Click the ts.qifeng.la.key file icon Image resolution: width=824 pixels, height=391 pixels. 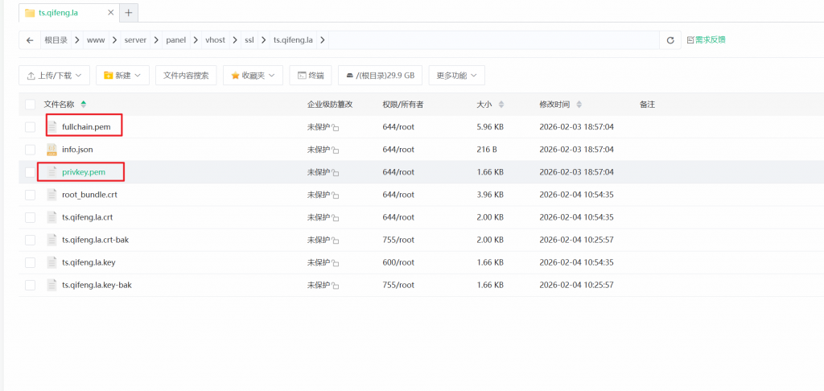(x=51, y=262)
